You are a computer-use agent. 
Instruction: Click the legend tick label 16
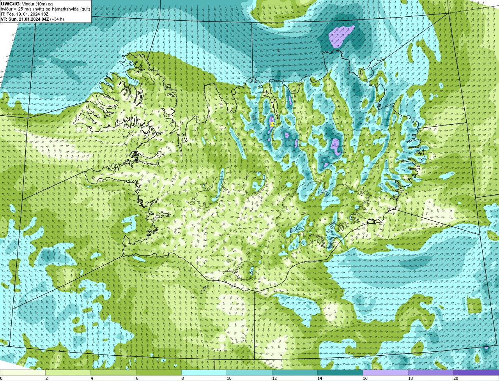click(x=365, y=378)
